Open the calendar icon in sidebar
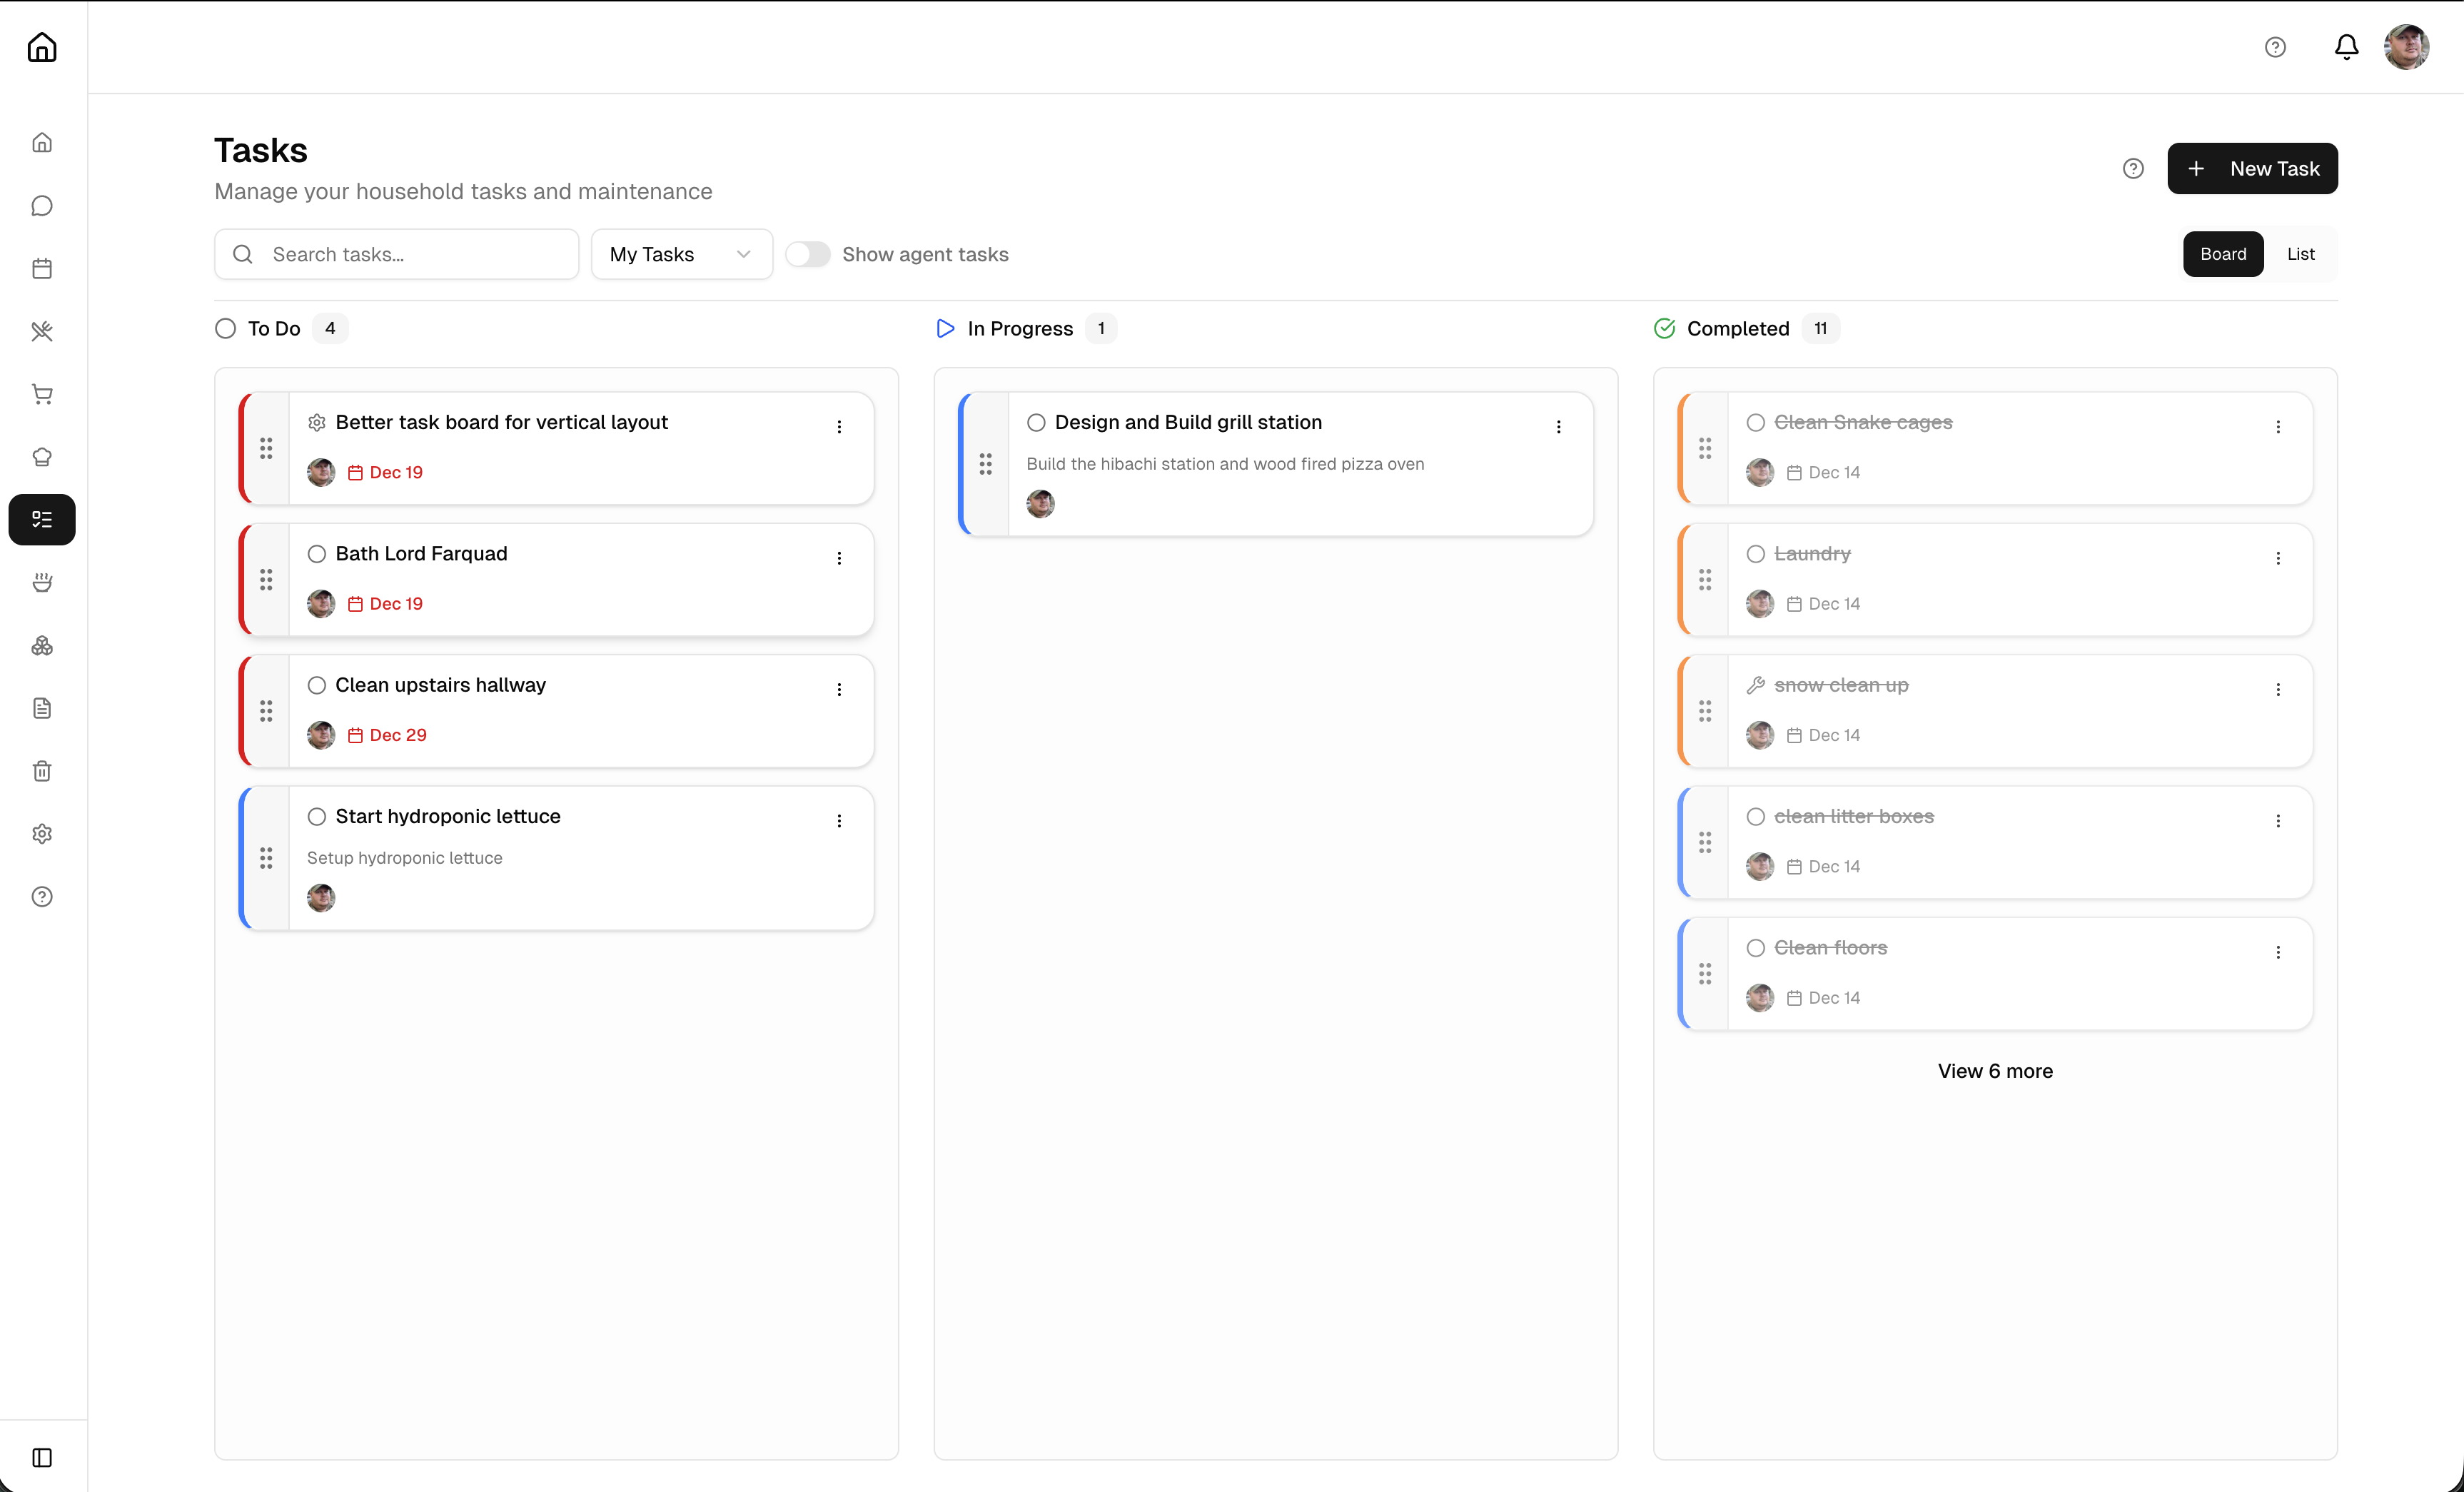2464x1492 pixels. 42,268
